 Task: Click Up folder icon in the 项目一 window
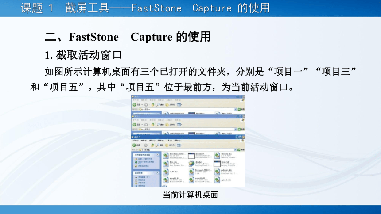click(x=152, y=105)
